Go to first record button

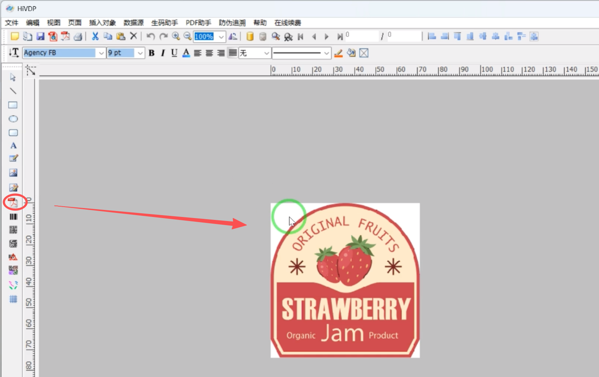[x=301, y=37]
